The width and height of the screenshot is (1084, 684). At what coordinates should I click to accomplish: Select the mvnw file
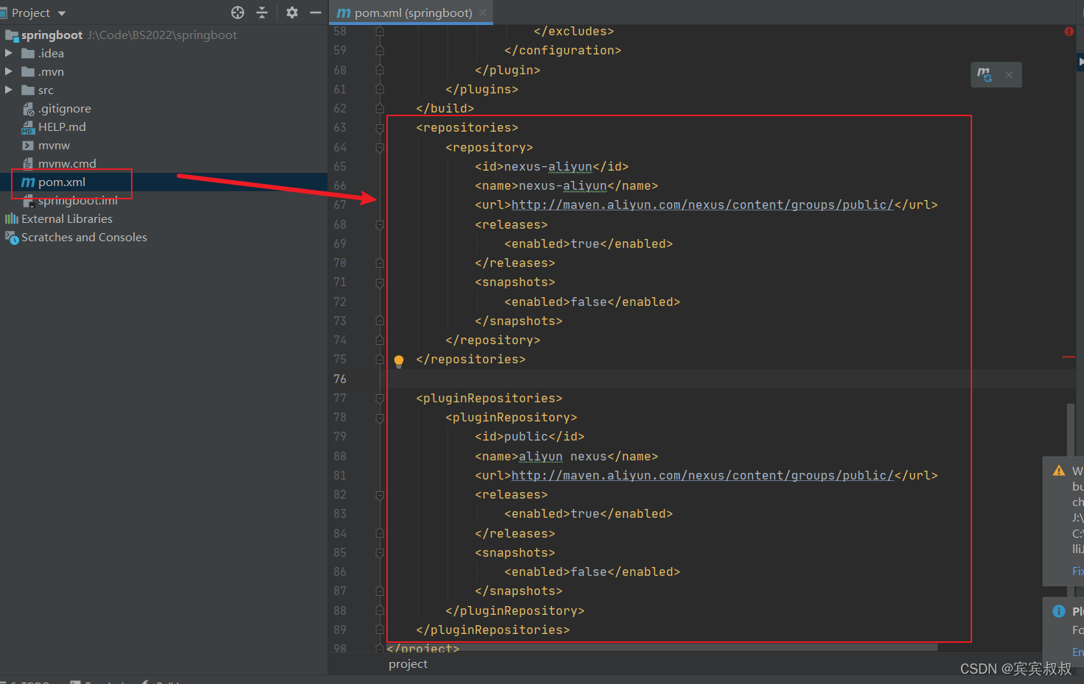54,145
